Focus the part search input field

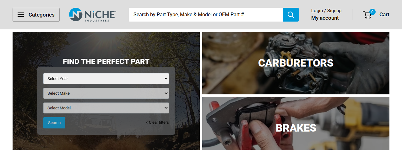(x=206, y=15)
